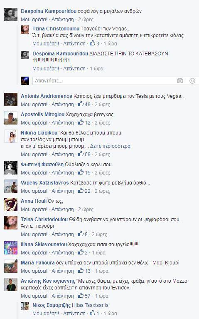Click the 2 ώρες timestamp on Anna Houli's comment

86,209
